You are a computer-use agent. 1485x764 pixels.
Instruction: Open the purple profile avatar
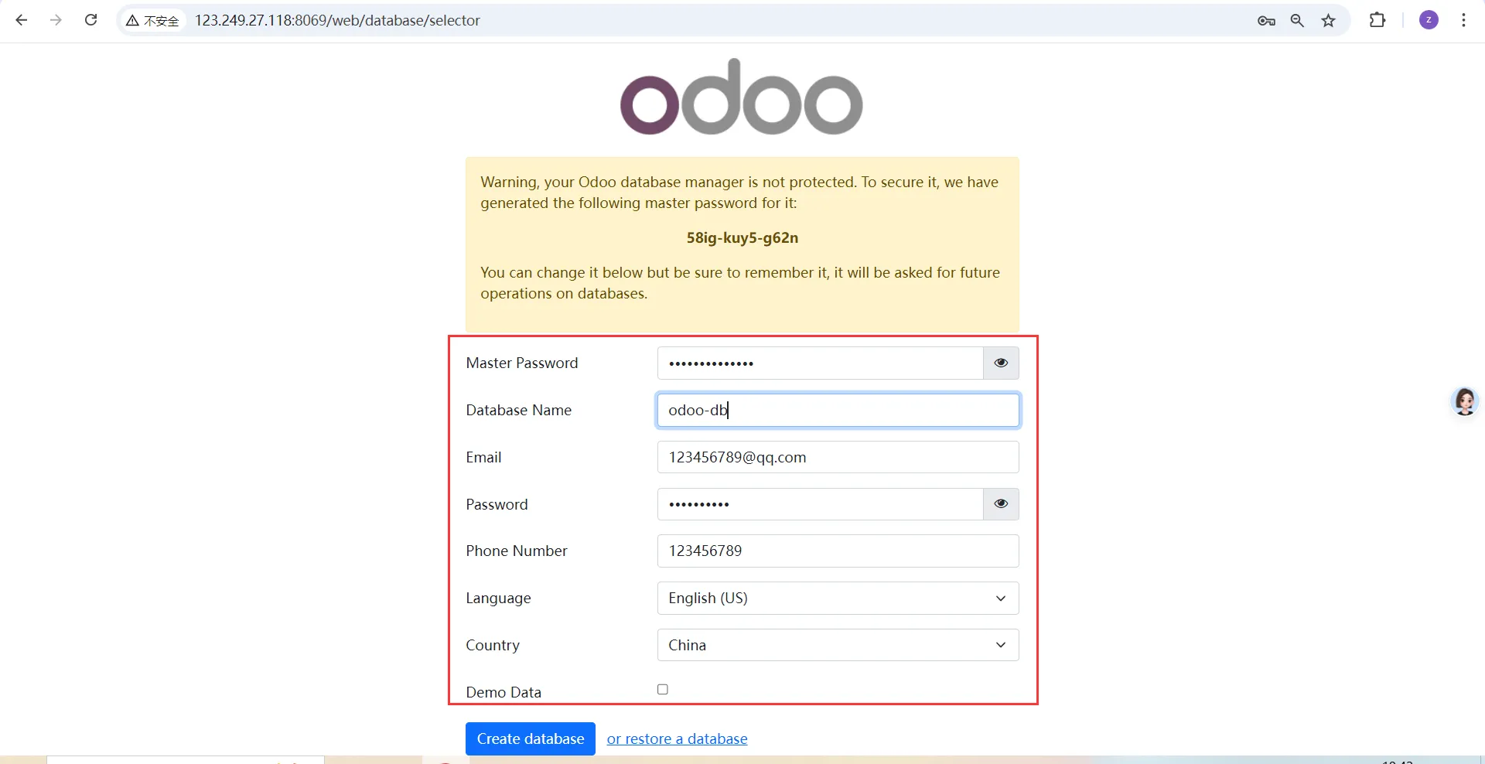tap(1429, 20)
